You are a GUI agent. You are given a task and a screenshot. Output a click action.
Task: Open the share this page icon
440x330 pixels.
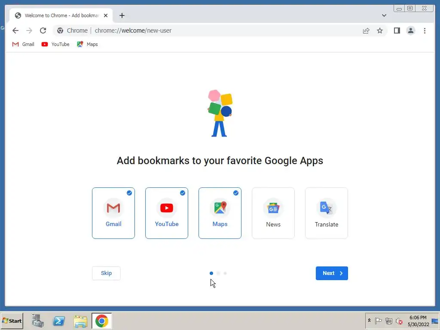pyautogui.click(x=366, y=31)
